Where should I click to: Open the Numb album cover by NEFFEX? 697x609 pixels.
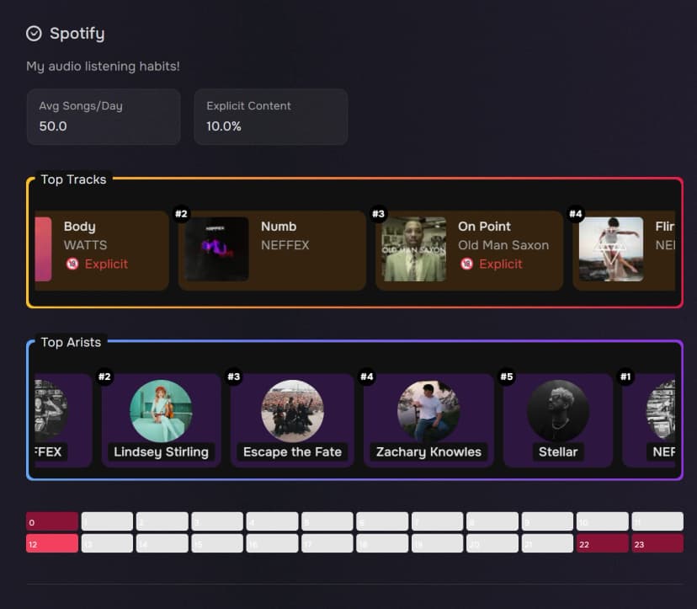click(x=216, y=248)
